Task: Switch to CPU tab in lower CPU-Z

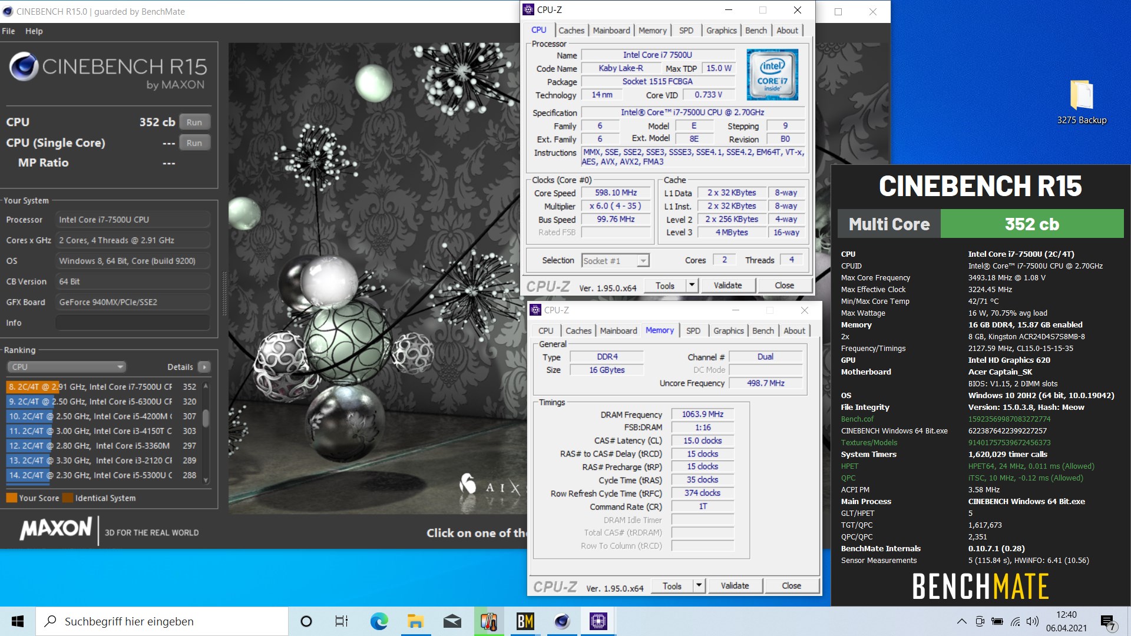Action: pos(545,331)
